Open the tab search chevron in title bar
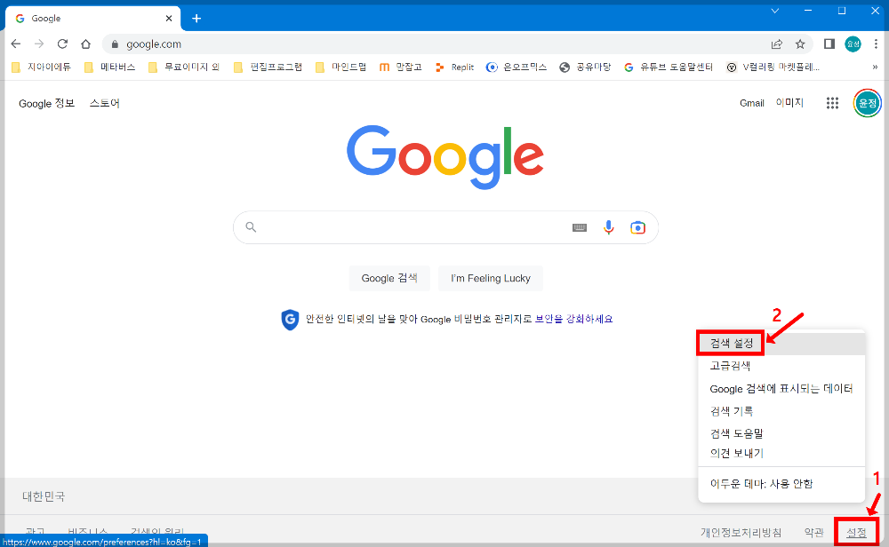Viewport: 889px width, 547px height. click(774, 11)
